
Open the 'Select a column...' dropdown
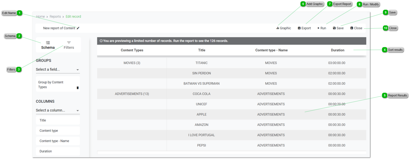click(57, 111)
